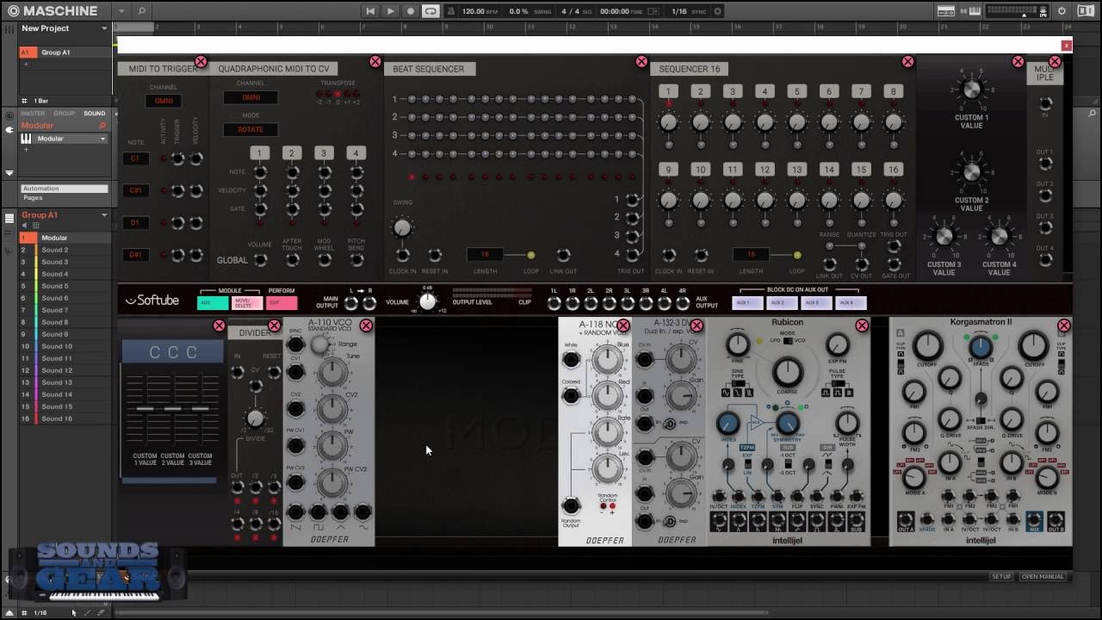
Task: Remove the A-110 VCO module
Action: coord(366,325)
